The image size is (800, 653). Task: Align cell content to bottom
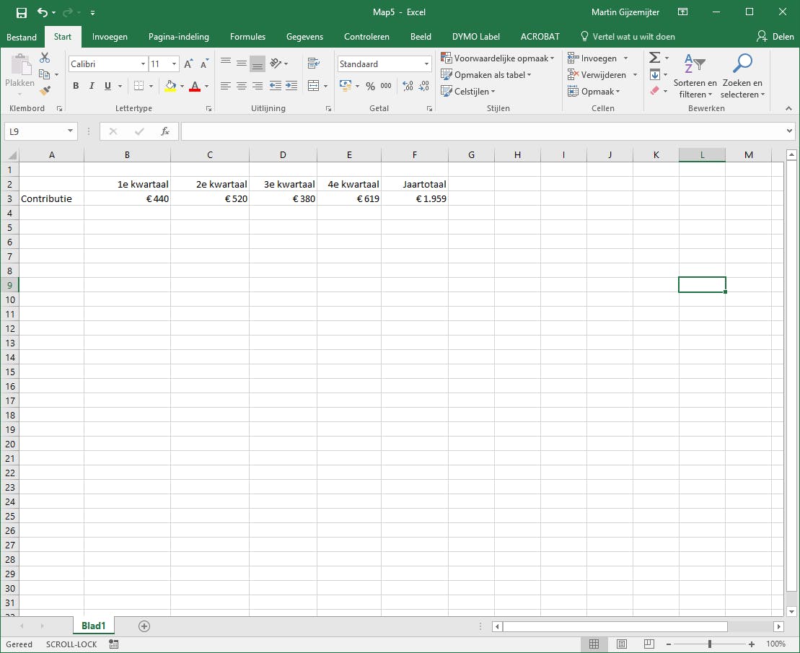click(x=258, y=63)
